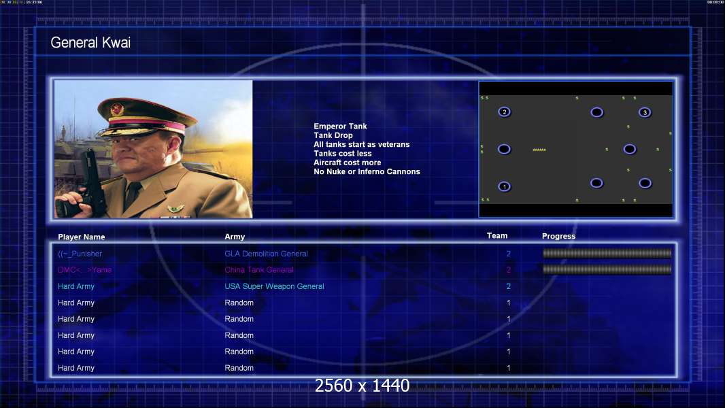
Task: Select "Tank Drop" ability line
Action: pos(333,135)
